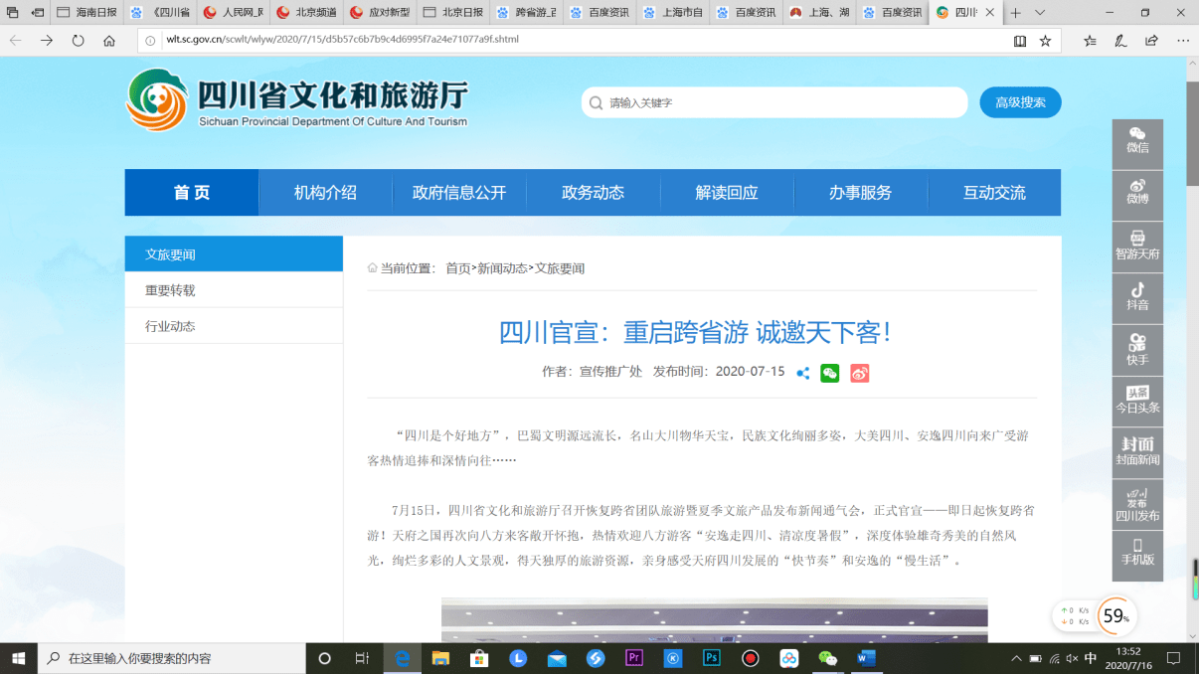Share article via red Weibo icon
This screenshot has width=1199, height=674.
(x=860, y=373)
